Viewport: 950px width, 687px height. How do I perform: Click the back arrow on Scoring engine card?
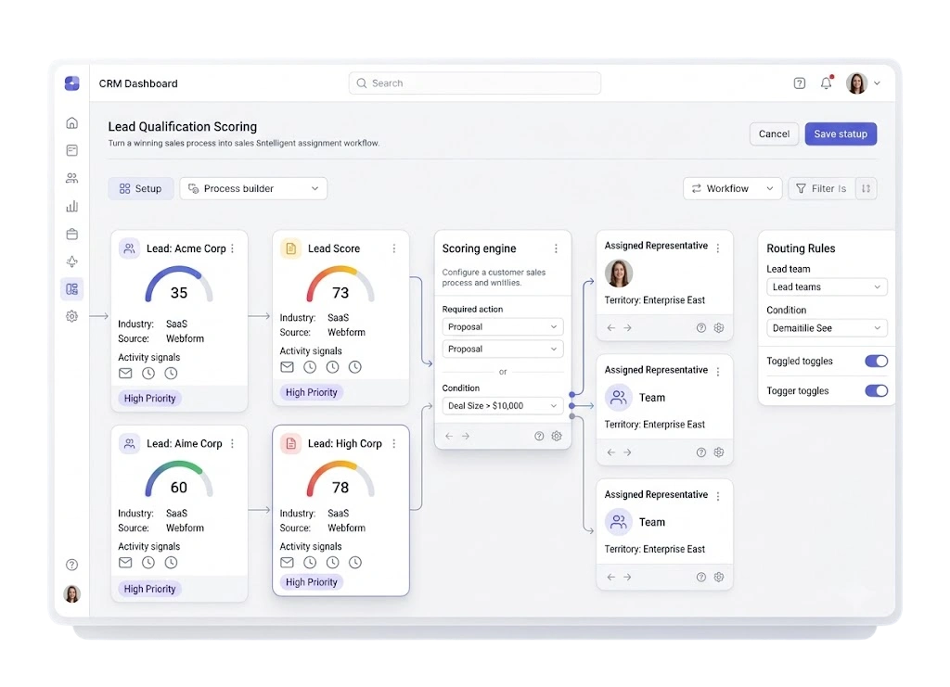point(449,436)
